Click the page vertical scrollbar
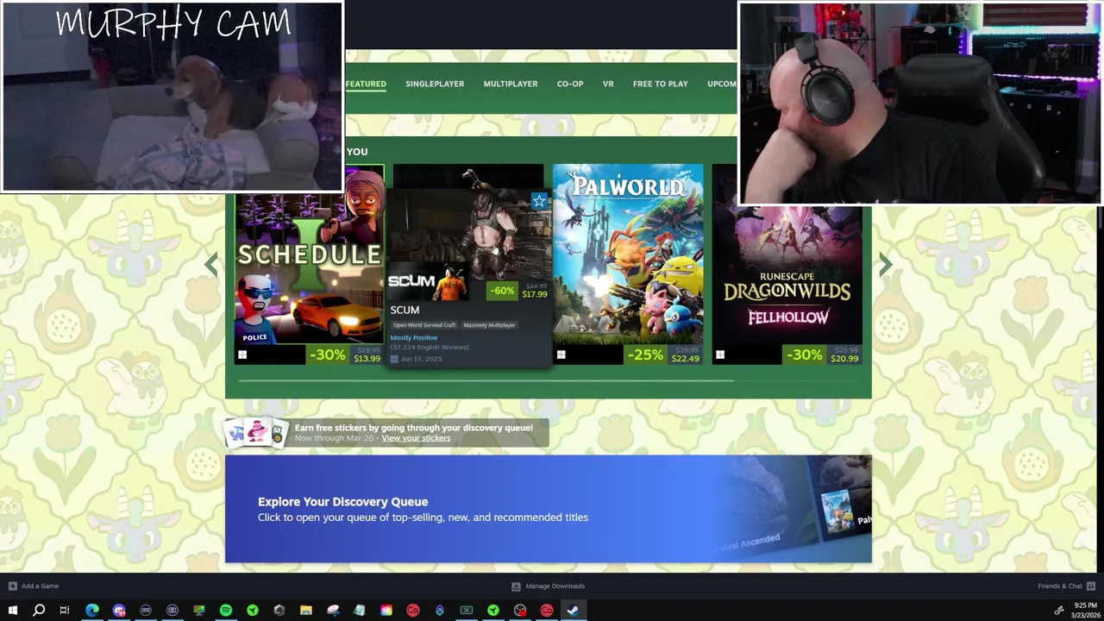This screenshot has width=1104, height=621. coord(1100,216)
